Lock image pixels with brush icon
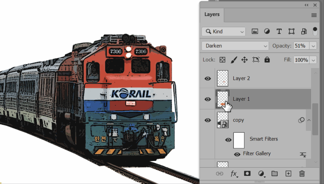 pos(234,60)
